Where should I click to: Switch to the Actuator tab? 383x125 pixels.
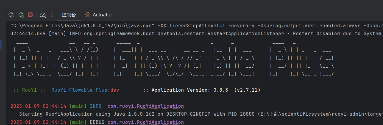(x=102, y=15)
